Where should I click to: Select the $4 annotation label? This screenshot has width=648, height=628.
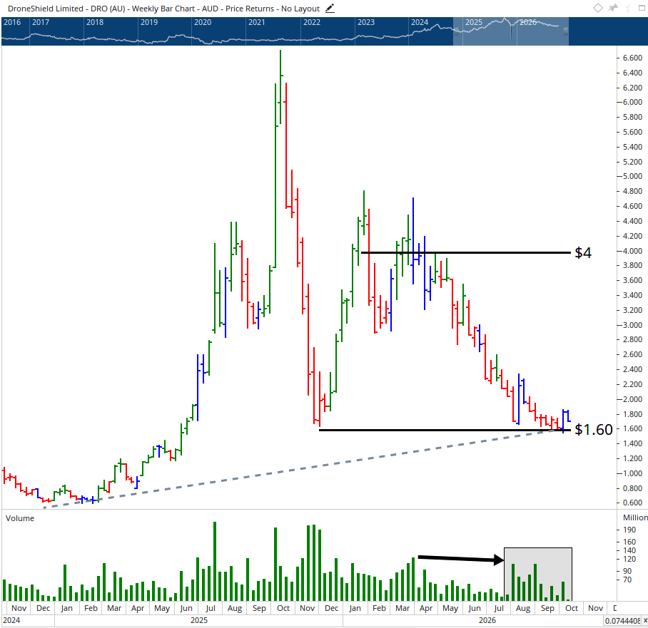point(583,252)
